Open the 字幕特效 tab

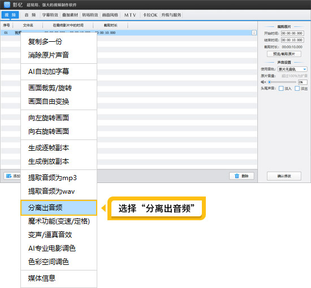(x=50, y=15)
